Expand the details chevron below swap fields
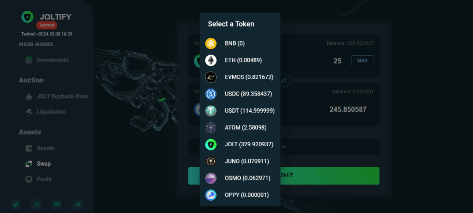Viewport: 473px width, 213px height. [x=284, y=147]
